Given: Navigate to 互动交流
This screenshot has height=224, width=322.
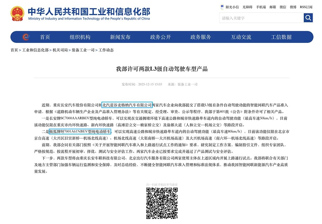Looking at the screenshot, I should [x=241, y=37].
